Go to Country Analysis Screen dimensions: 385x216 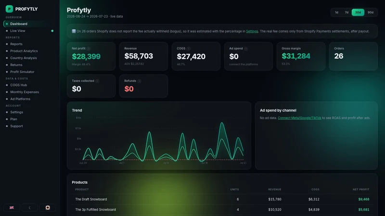pyautogui.click(x=29, y=58)
